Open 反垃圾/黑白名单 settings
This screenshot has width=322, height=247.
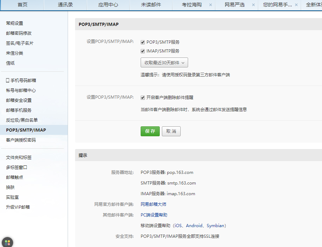click(x=22, y=120)
